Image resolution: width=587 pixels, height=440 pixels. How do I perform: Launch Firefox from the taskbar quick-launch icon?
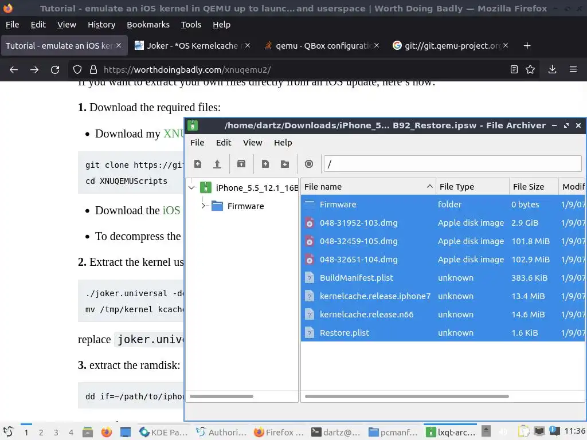(106, 432)
